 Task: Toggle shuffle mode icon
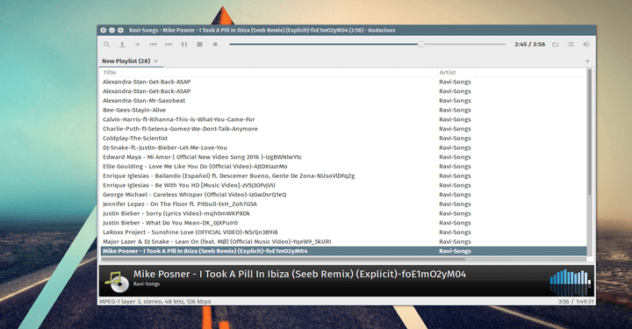tap(571, 44)
